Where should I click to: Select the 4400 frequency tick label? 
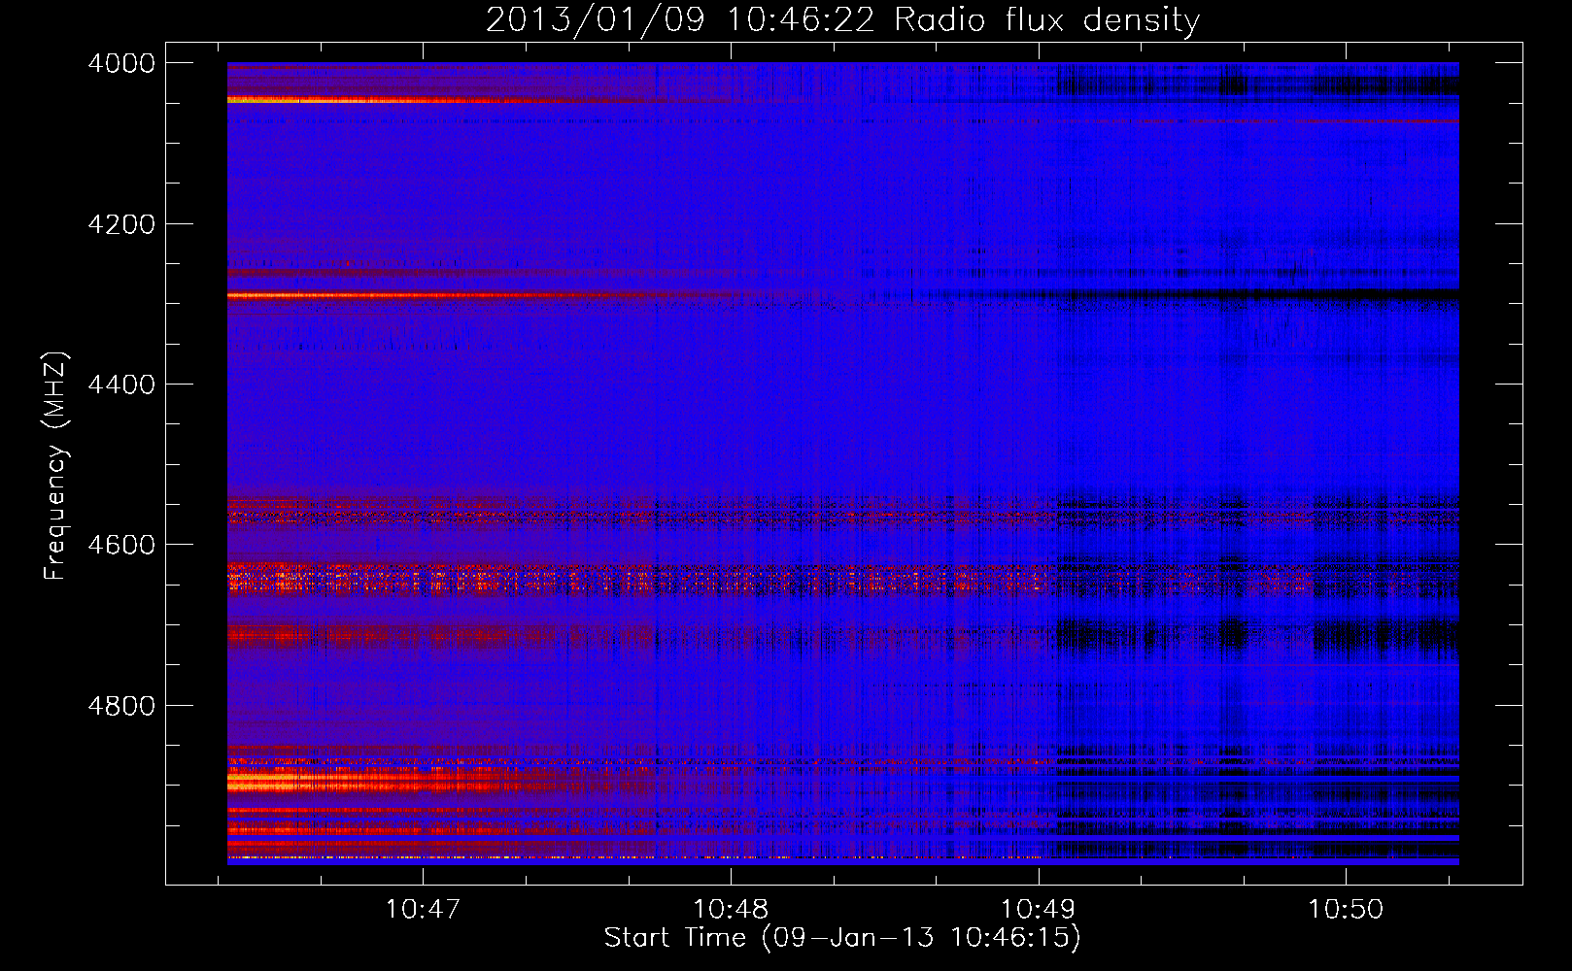pyautogui.click(x=121, y=385)
